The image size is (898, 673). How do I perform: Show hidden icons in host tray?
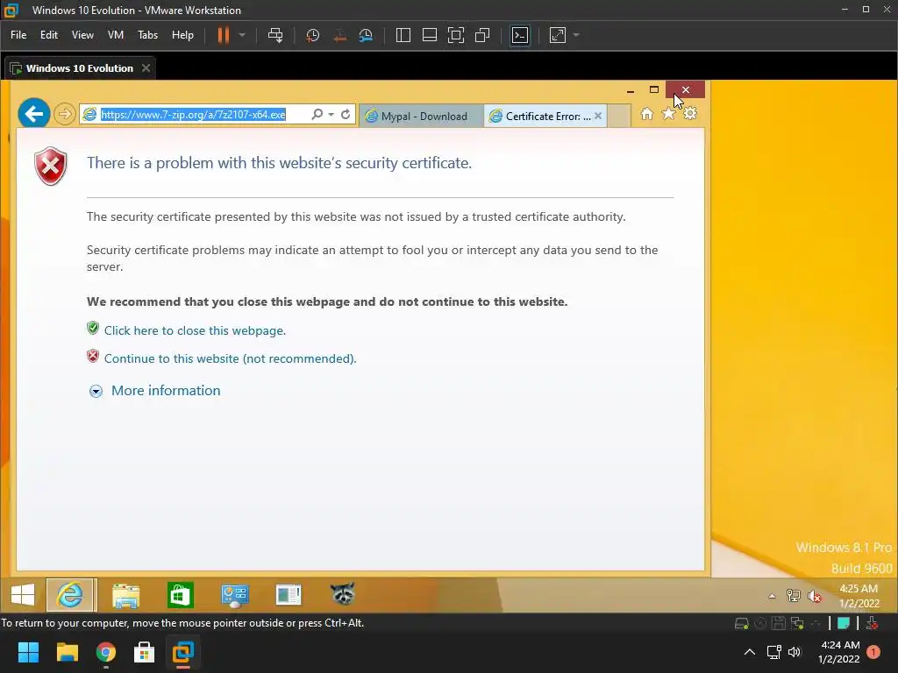coord(749,652)
